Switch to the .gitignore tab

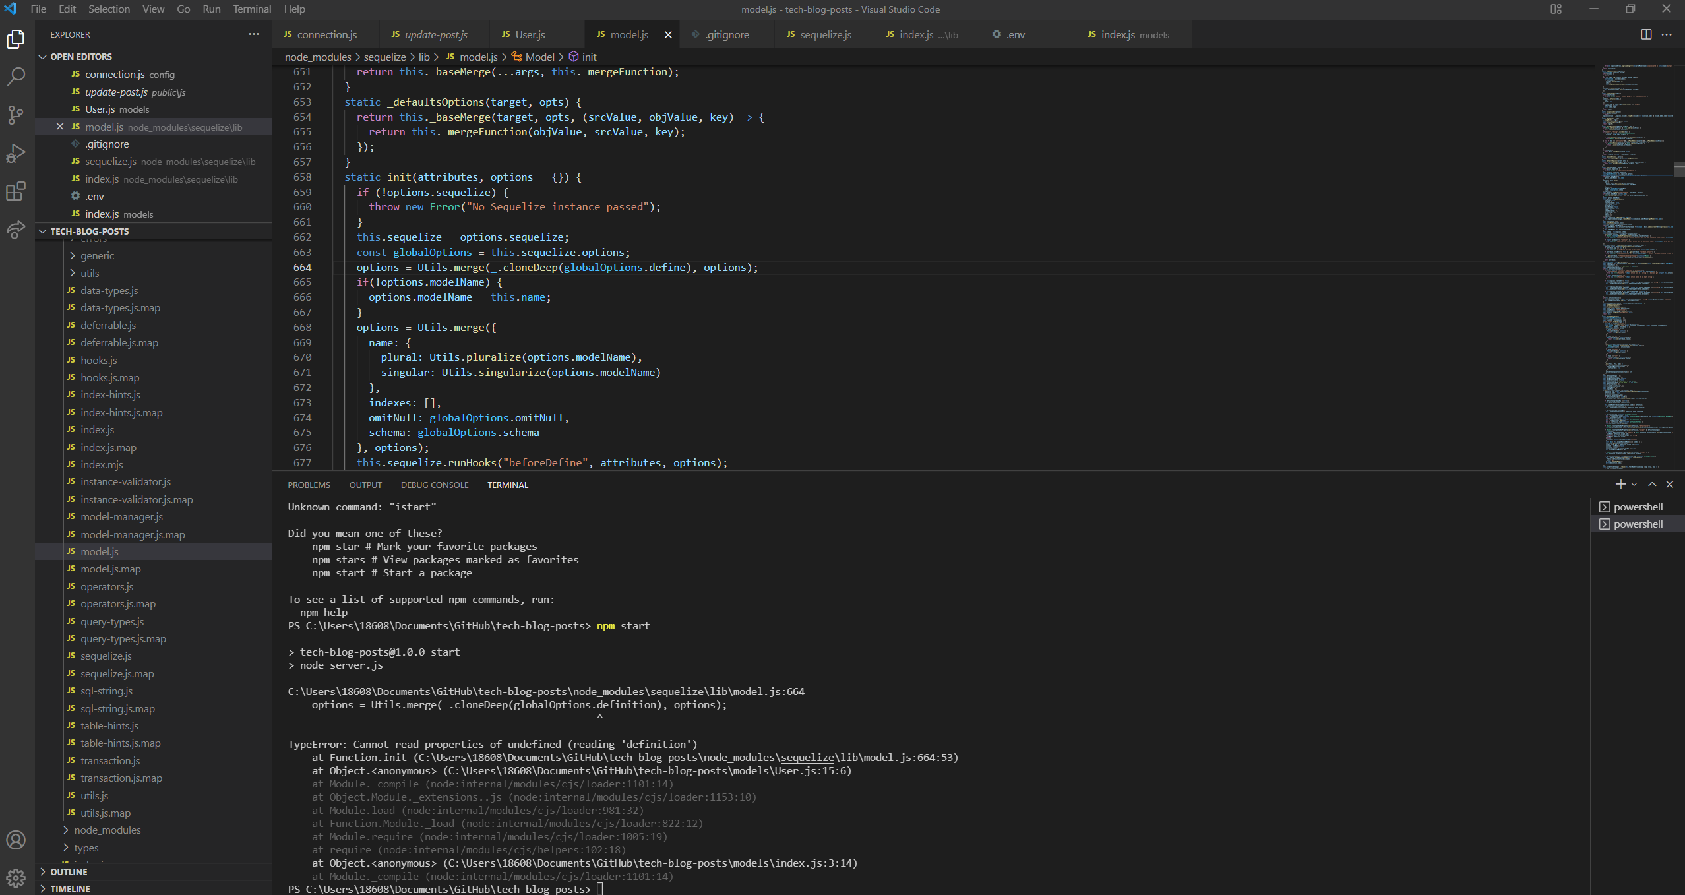(727, 35)
